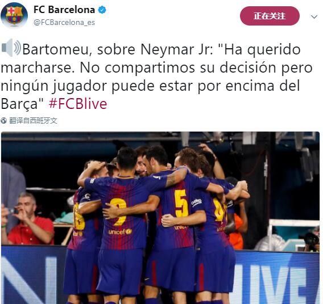Open the @FCBarcelona_es handle

(x=64, y=22)
